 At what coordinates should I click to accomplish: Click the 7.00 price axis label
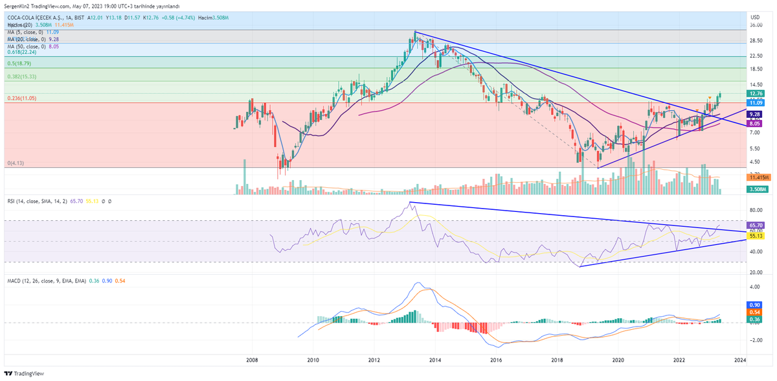[x=754, y=132]
